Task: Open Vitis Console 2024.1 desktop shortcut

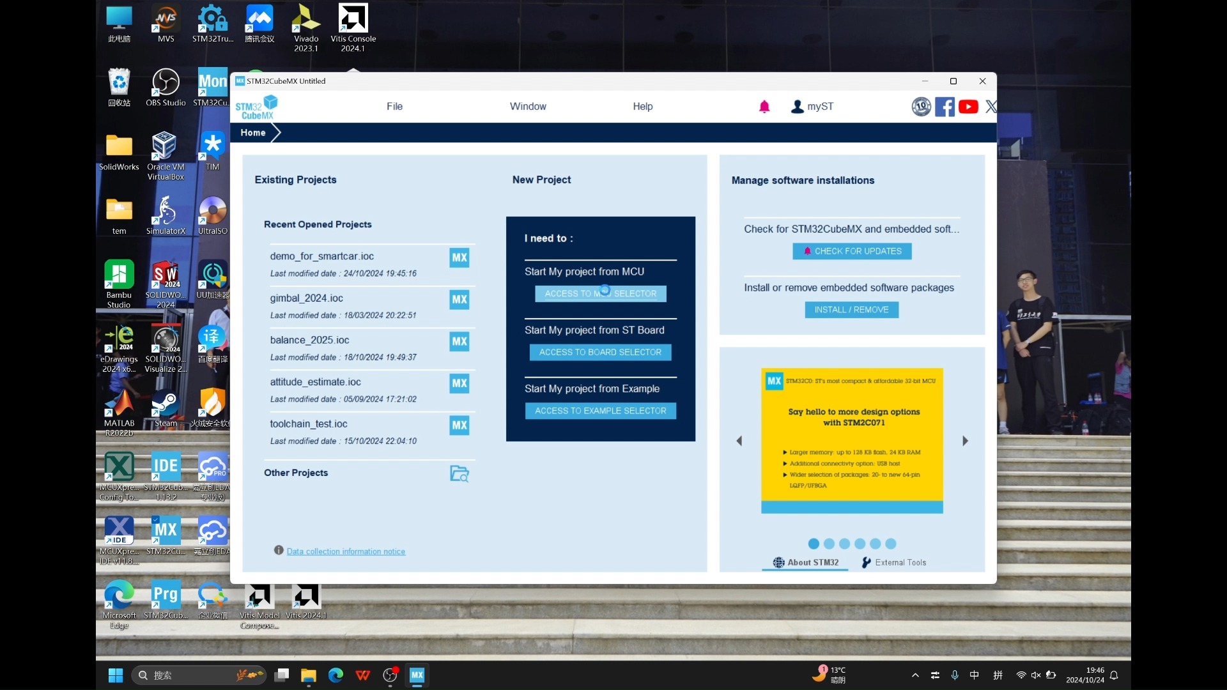Action: (353, 28)
